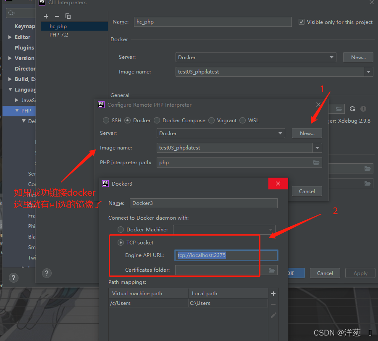378x341 pixels.
Task: Reload PHP interpreter info with refresh icon
Action: [x=352, y=109]
